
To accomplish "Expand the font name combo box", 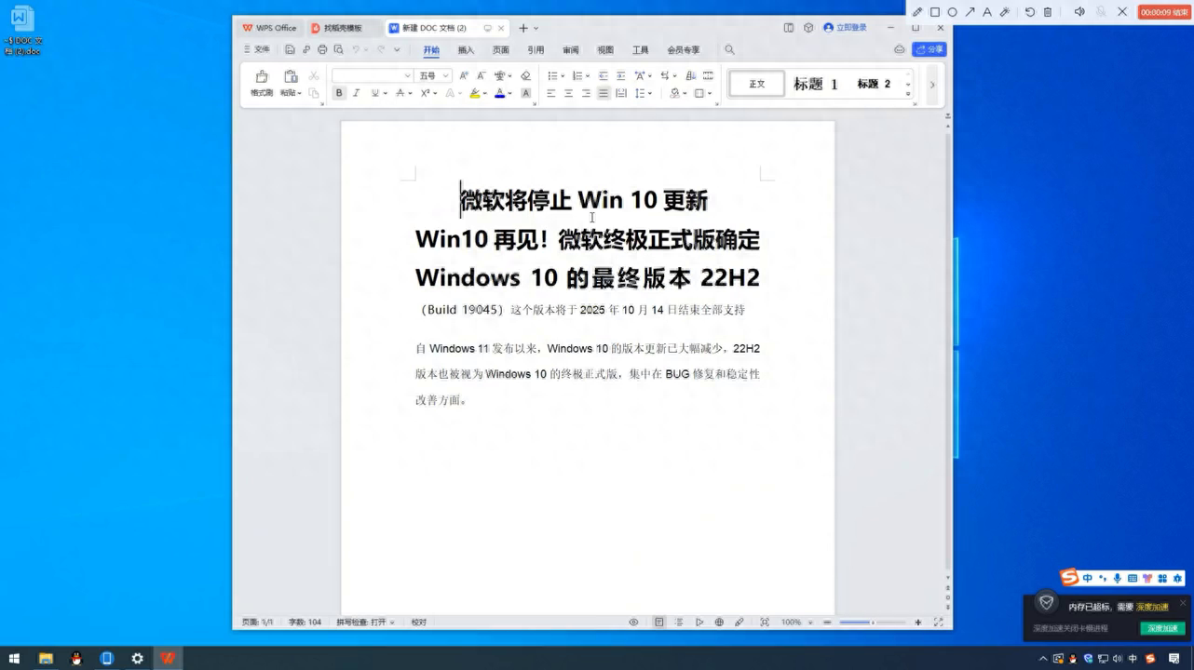I will [407, 75].
